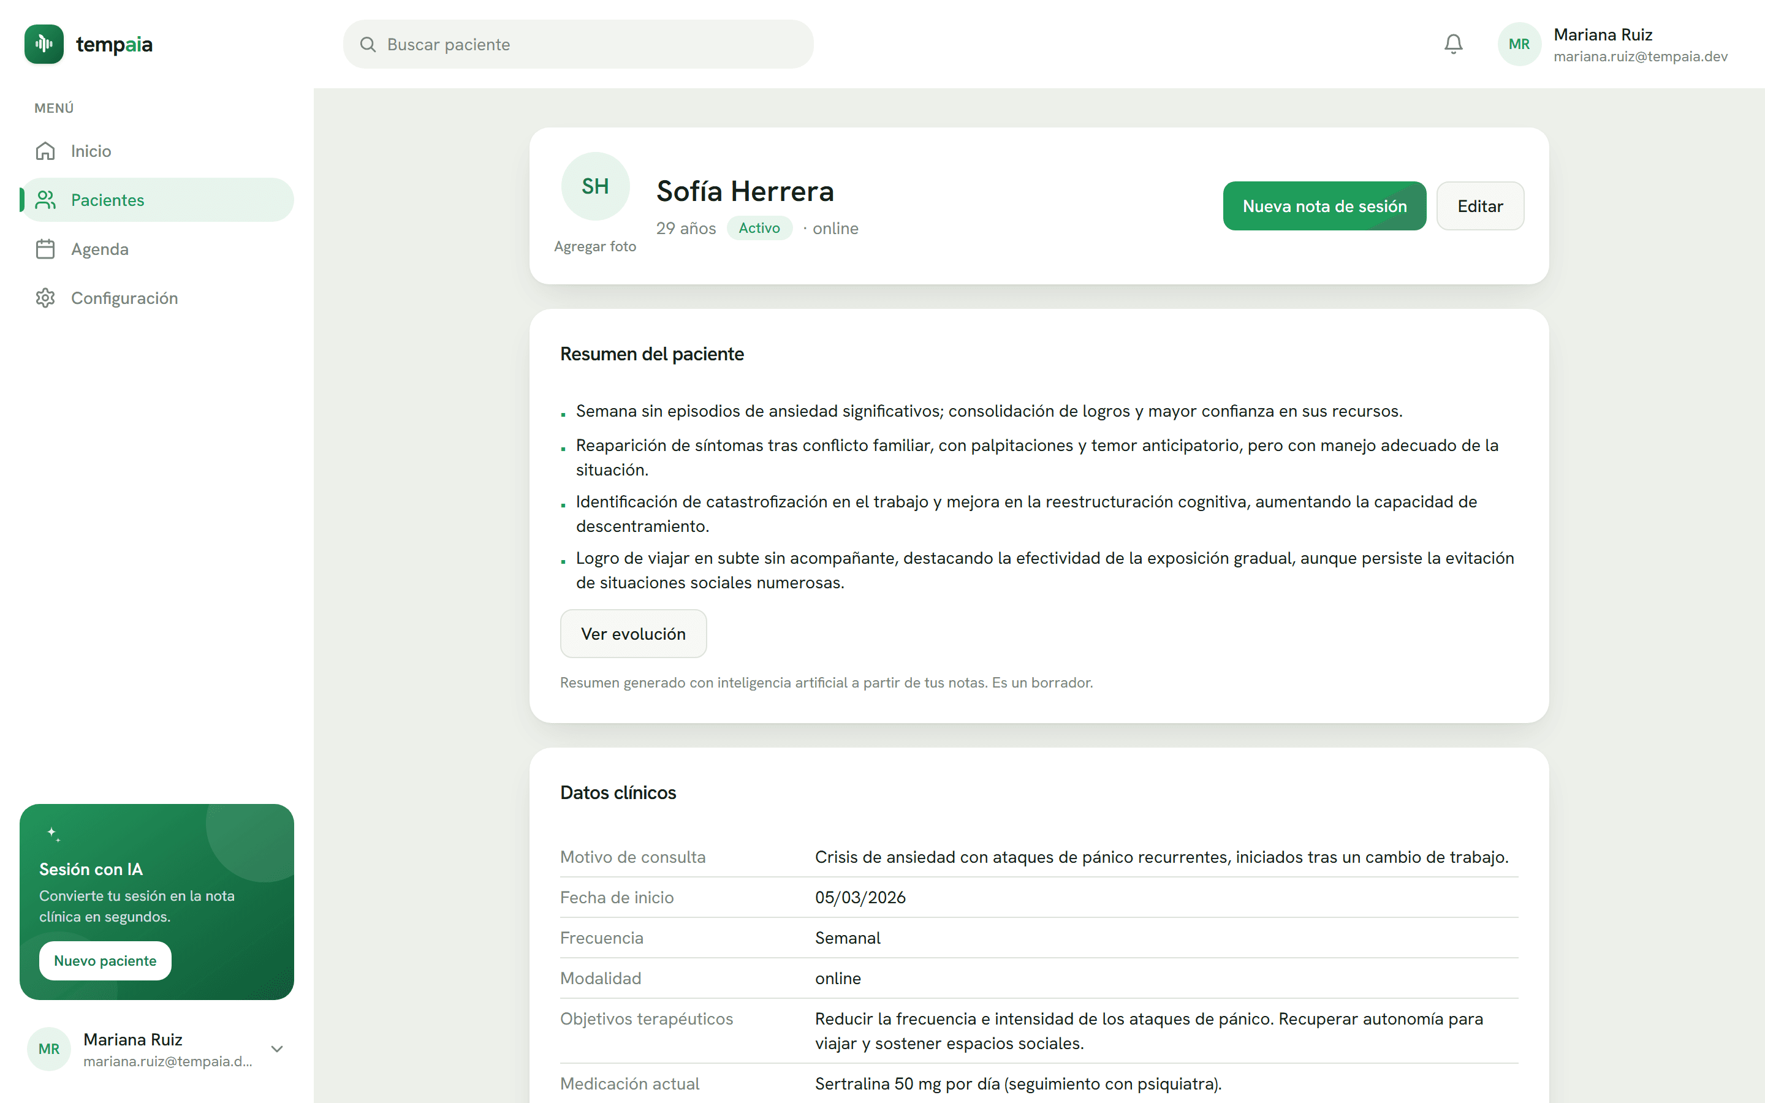
Task: Click the MR avatar in header
Action: (x=1519, y=44)
